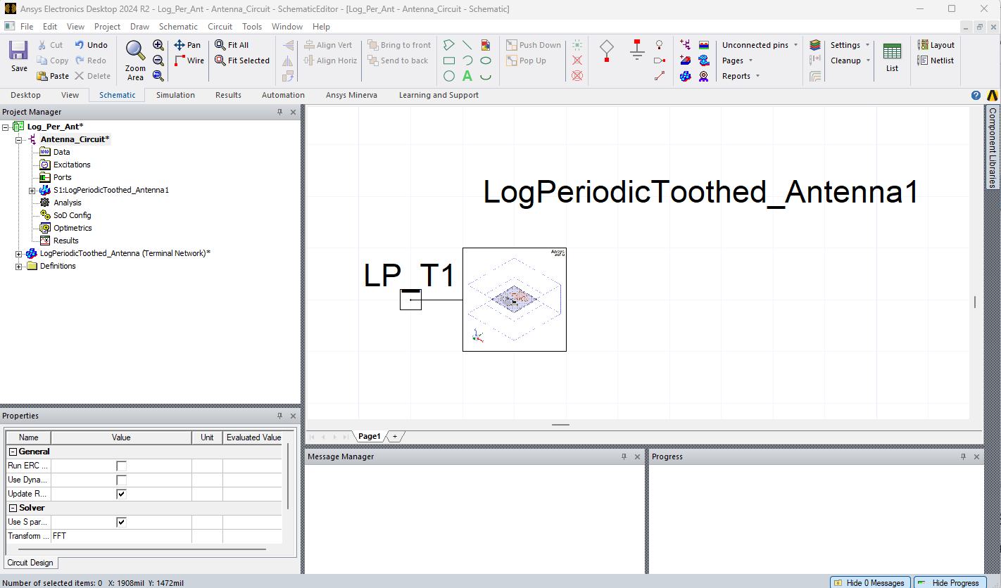
Task: Place a ground symbol on the schematic
Action: point(636,49)
